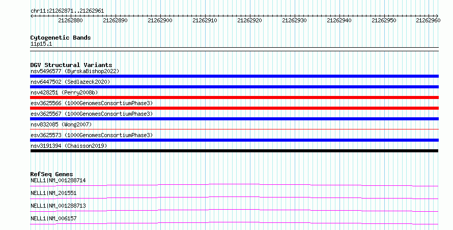Open variant nsv428251 (Perry2008b) label
This screenshot has width=453, height=230.
64,92
